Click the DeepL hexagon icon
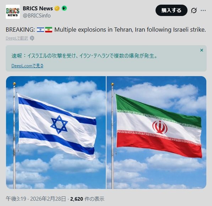 click(32, 38)
